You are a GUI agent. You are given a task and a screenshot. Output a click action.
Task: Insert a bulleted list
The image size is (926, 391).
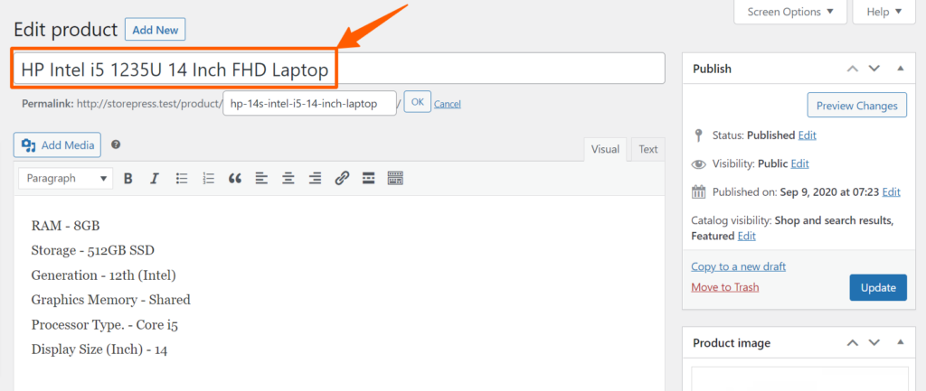tap(182, 179)
